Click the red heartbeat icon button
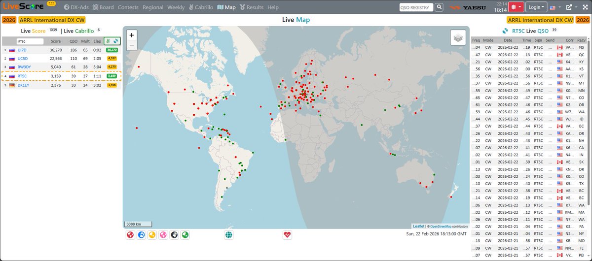 288,235
